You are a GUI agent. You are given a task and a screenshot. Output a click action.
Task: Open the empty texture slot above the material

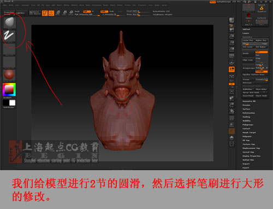9,62
